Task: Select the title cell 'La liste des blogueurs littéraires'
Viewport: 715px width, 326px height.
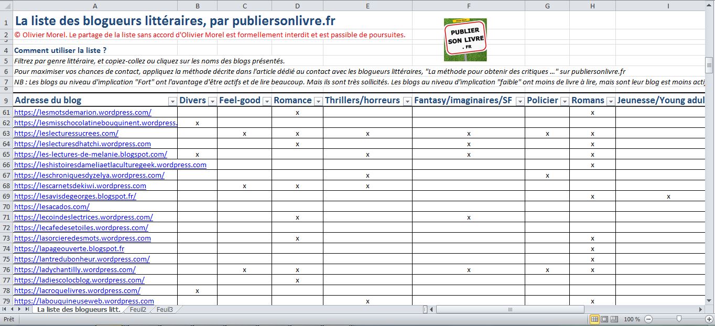Action: click(x=175, y=21)
